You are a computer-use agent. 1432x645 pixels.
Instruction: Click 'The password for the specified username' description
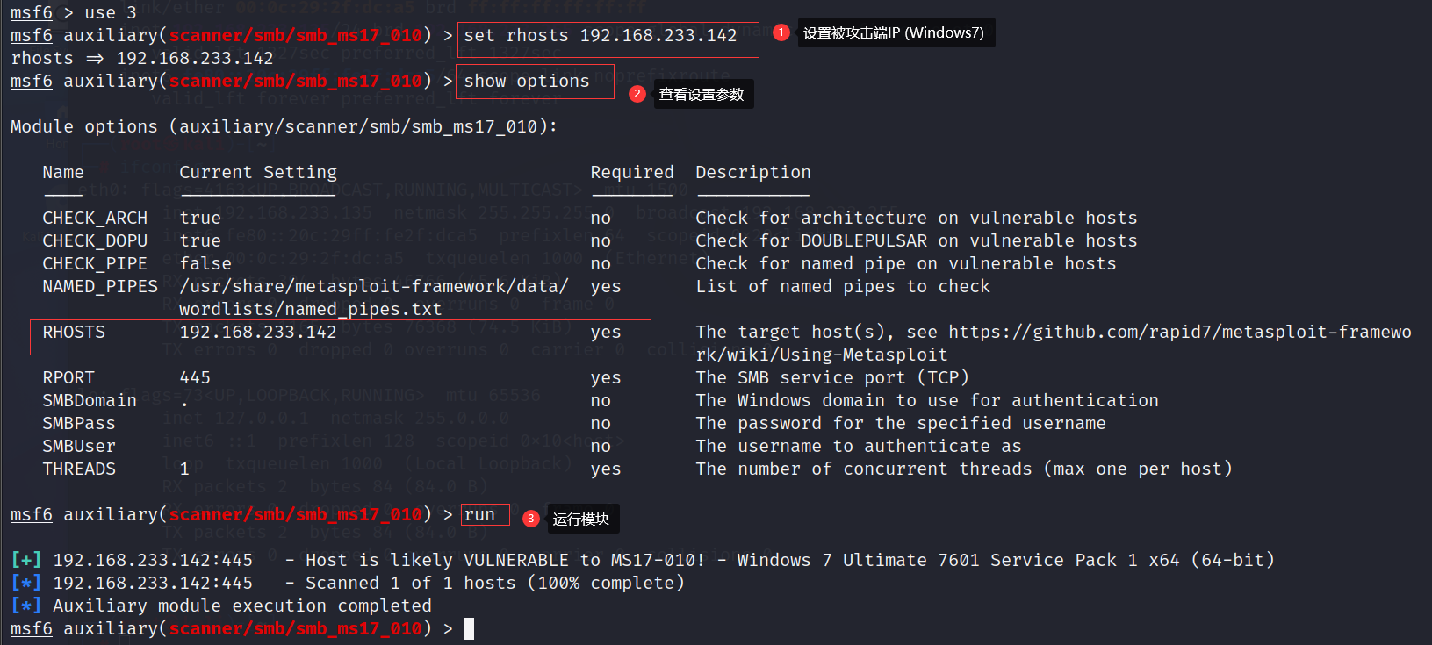pos(901,424)
